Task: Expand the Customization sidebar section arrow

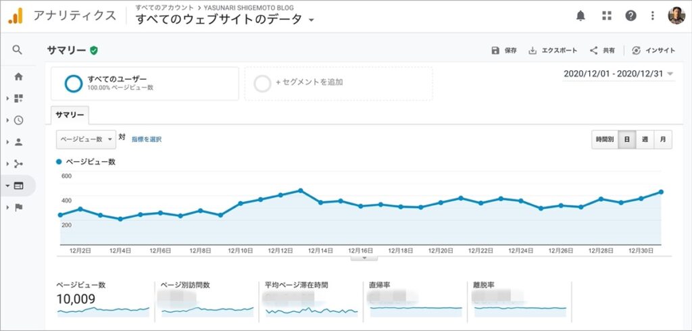Action: pos(7,99)
